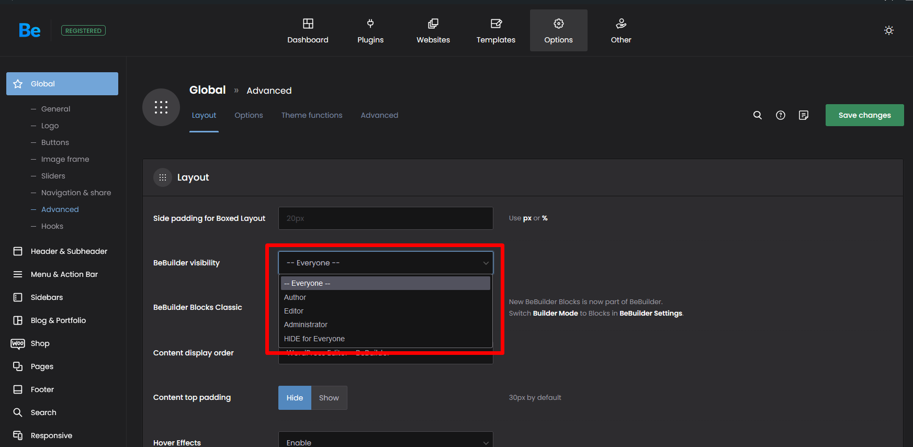
Task: Open the Dashboard section
Action: click(308, 30)
